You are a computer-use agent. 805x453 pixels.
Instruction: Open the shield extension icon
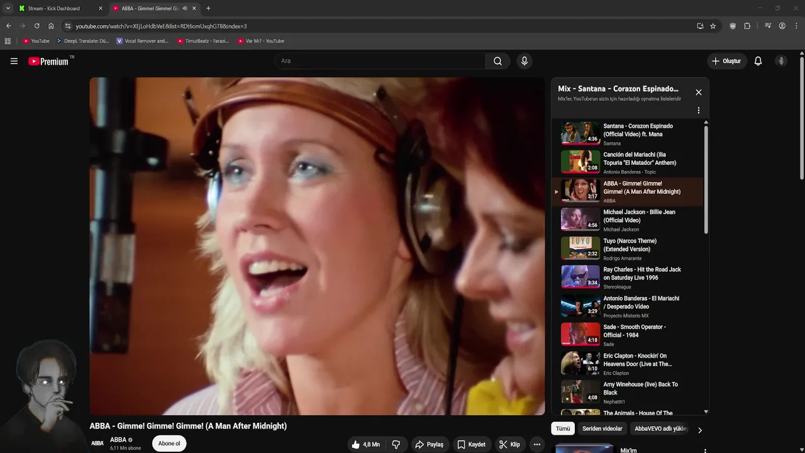733,26
